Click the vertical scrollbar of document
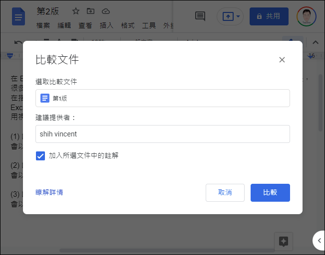 click(321, 103)
